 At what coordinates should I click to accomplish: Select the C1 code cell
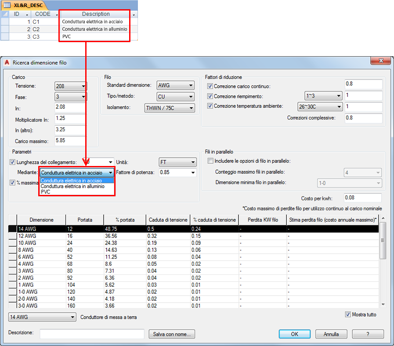[x=45, y=22]
